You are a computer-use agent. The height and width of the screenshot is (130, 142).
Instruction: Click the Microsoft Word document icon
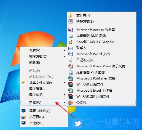(71, 54)
